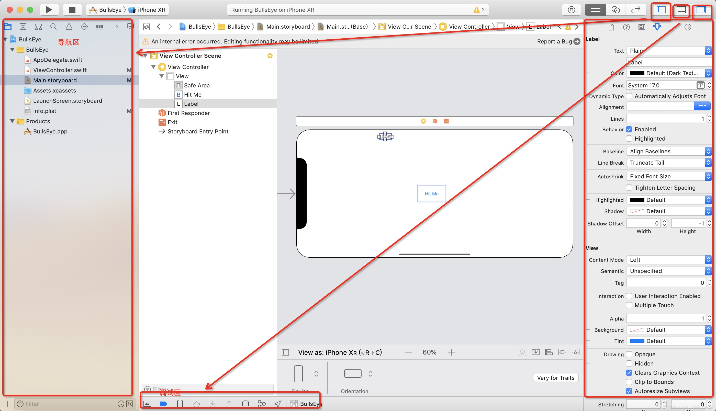
Task: Click the Hit Me button on canvas
Action: pyautogui.click(x=431, y=193)
